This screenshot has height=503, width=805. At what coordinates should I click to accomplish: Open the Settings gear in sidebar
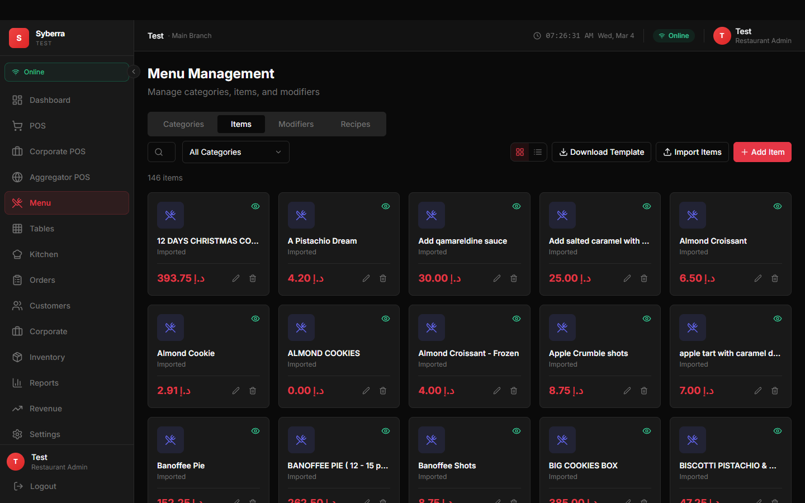[x=17, y=434]
